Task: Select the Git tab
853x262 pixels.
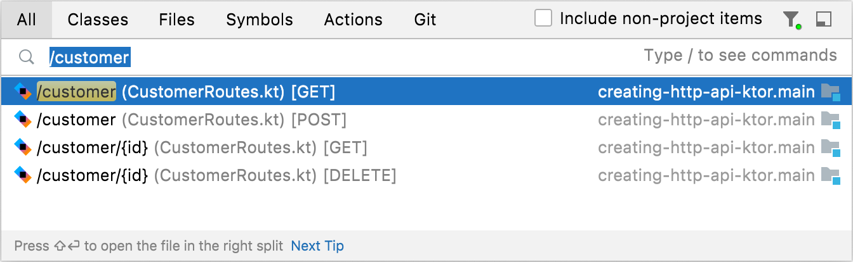Action: [x=425, y=20]
